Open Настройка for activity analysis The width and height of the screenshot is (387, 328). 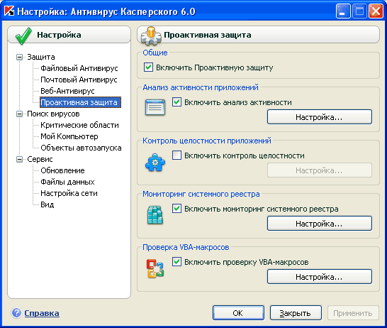point(320,117)
